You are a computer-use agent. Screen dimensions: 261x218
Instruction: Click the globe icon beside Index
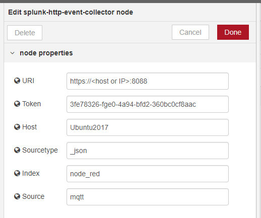(17, 173)
